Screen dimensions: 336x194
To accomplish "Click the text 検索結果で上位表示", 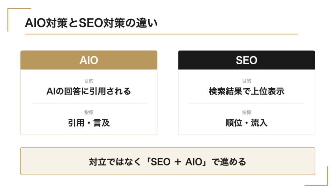I will pyautogui.click(x=246, y=91).
